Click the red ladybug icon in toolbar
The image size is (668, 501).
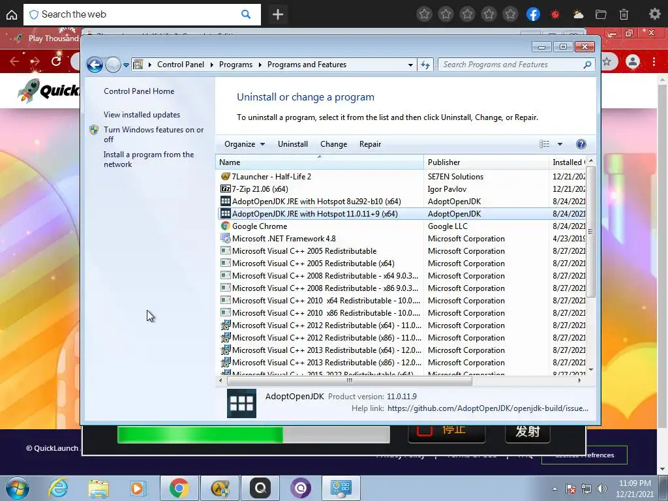[x=554, y=14]
